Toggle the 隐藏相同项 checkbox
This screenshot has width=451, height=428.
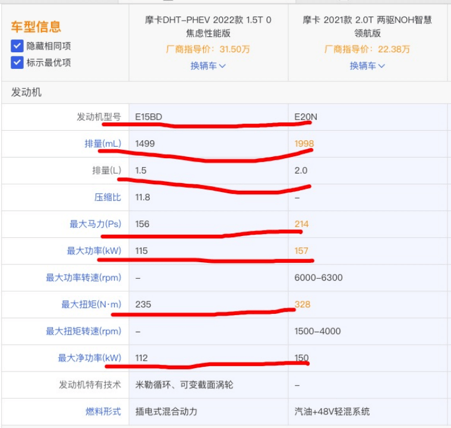click(x=17, y=46)
